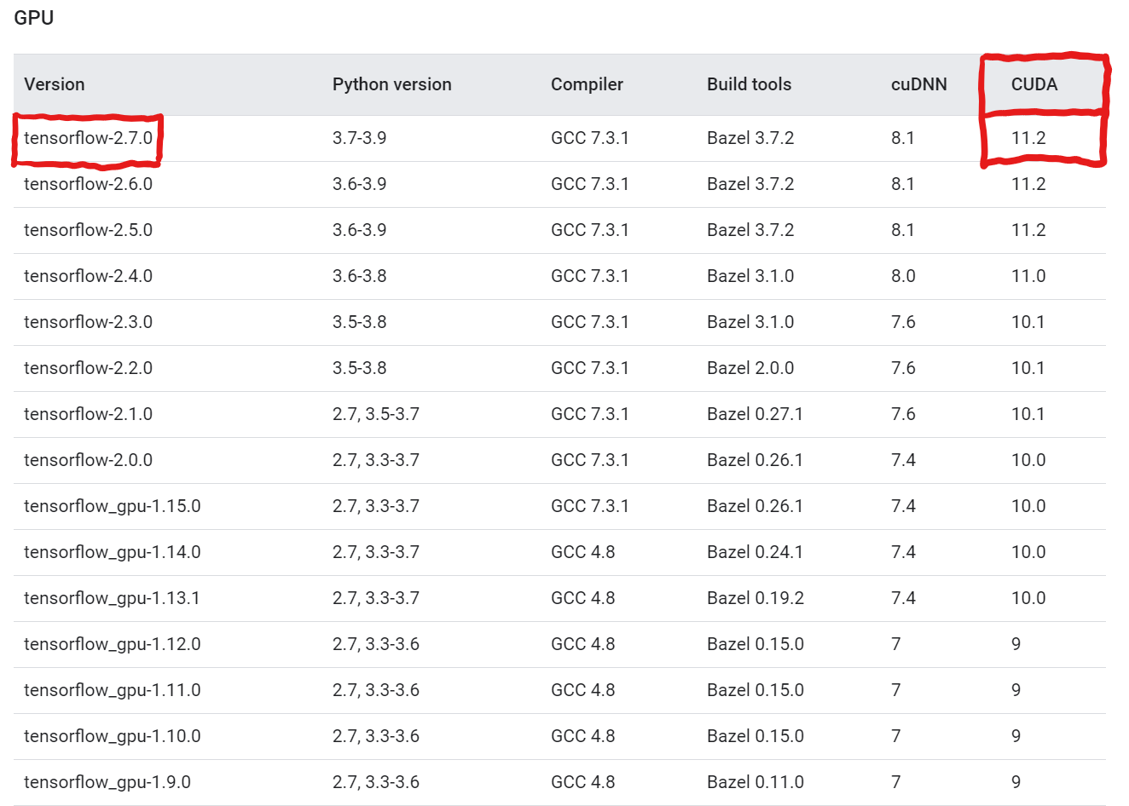
Task: Click Python 2.7, 3.5-3.7 in tensorflow-2.1.0 row
Action: (x=376, y=414)
